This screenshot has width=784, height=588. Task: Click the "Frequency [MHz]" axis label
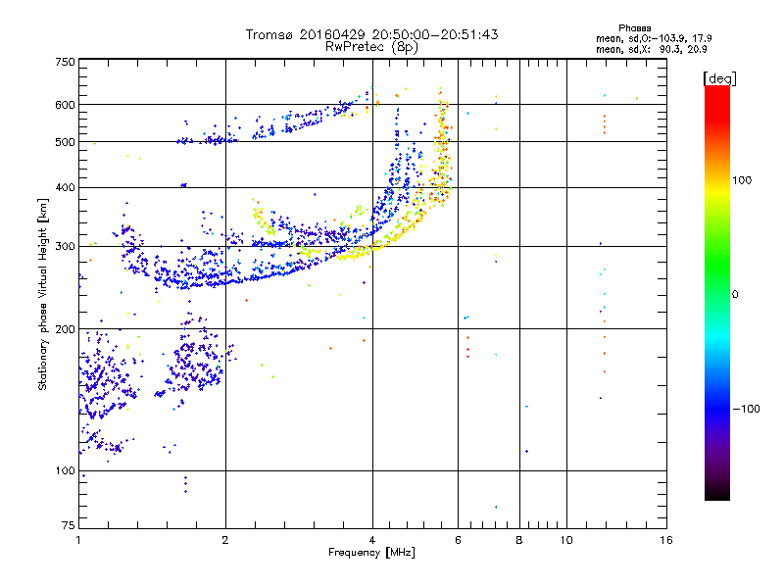pyautogui.click(x=371, y=553)
